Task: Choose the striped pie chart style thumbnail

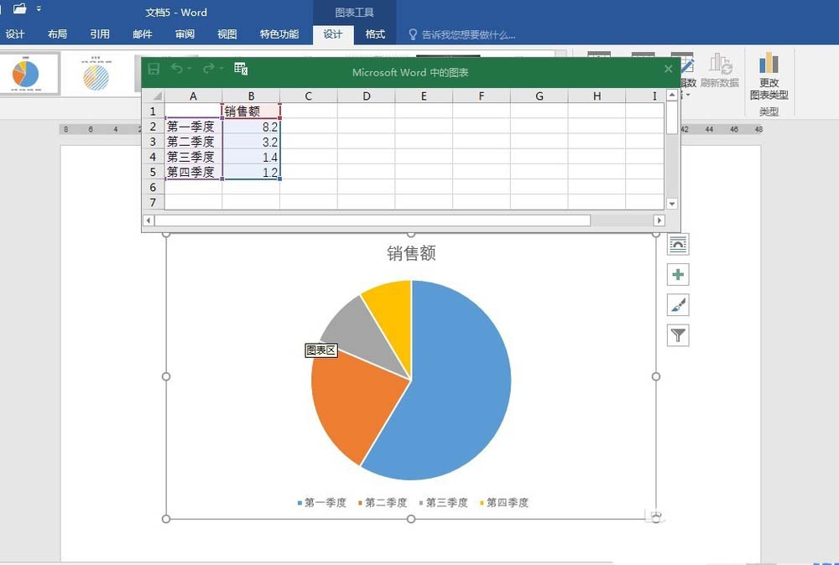Action: (96, 75)
